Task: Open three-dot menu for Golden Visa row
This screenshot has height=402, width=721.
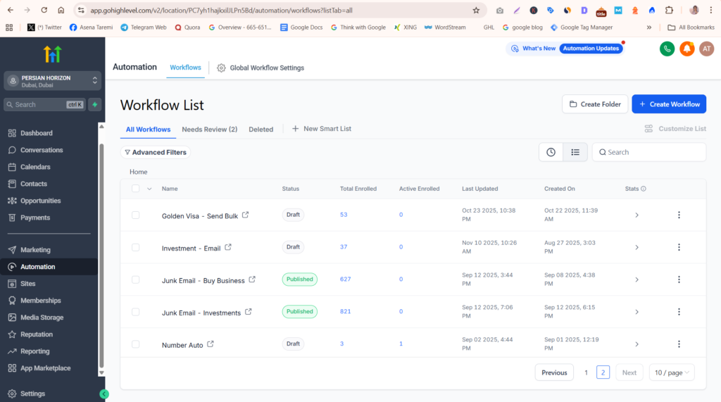Action: coord(679,215)
